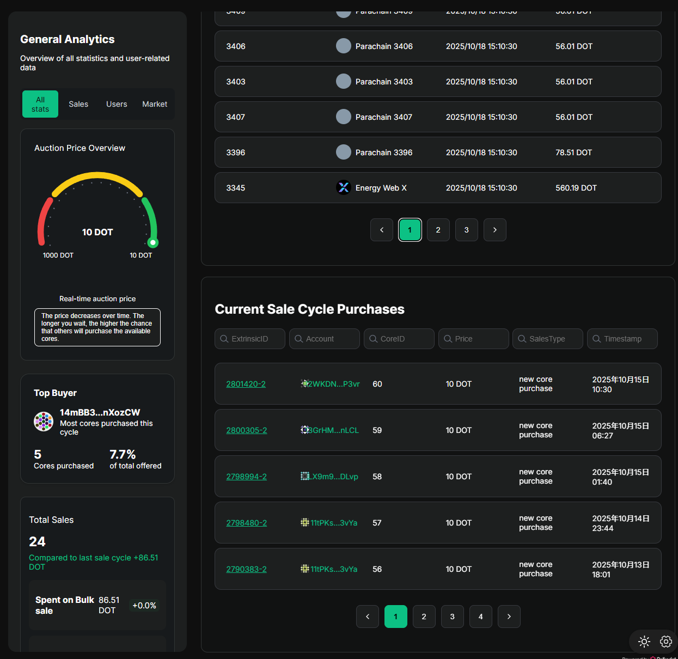Focus the SalesType filter field
Screen dimensions: 678x659
click(548, 339)
